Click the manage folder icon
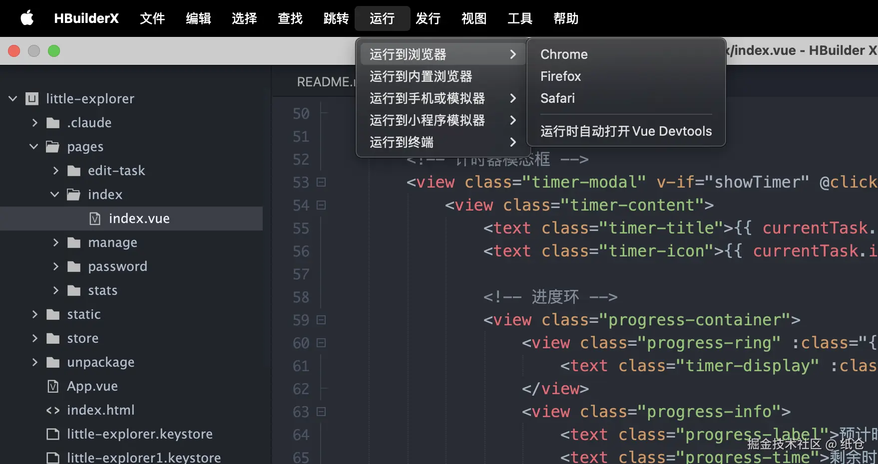This screenshot has height=464, width=878. [74, 242]
